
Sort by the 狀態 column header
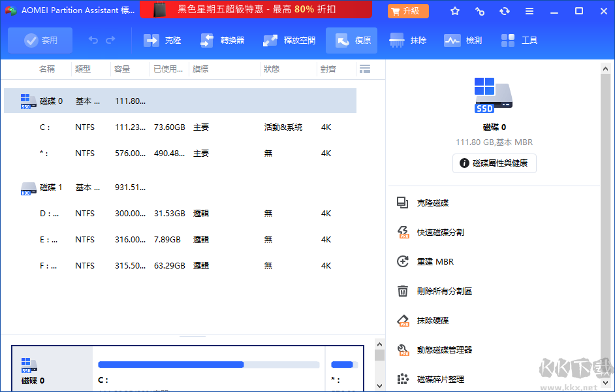[x=272, y=69]
